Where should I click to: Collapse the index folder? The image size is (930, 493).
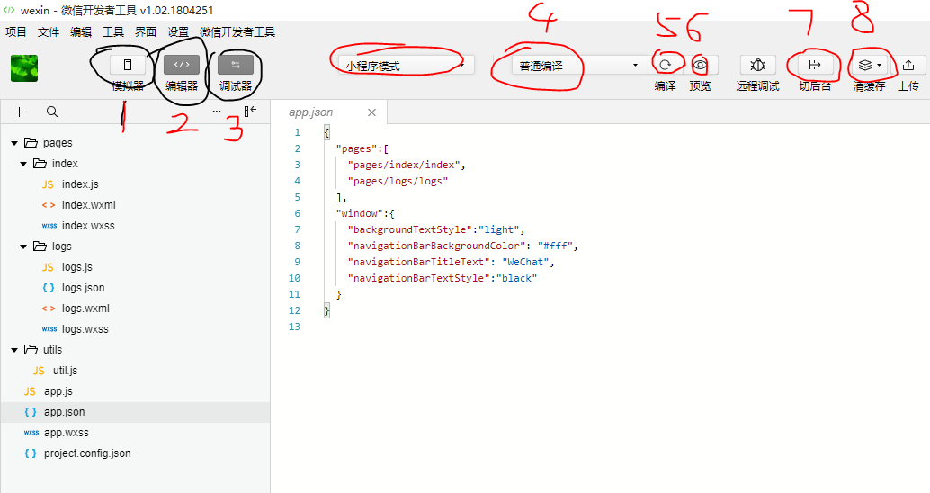click(23, 164)
